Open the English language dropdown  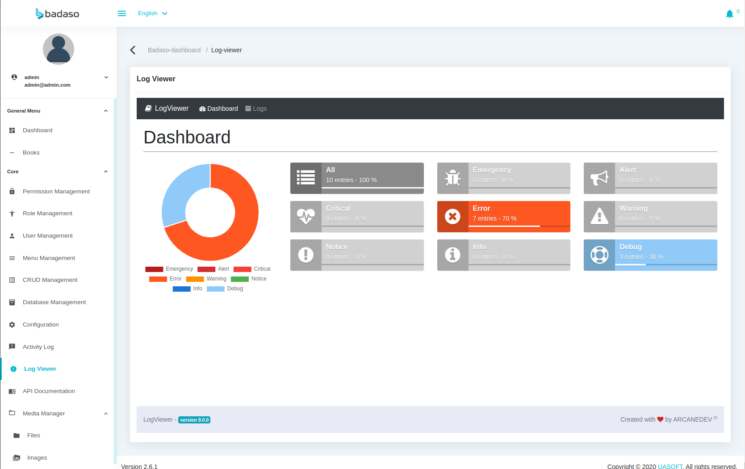coord(152,13)
